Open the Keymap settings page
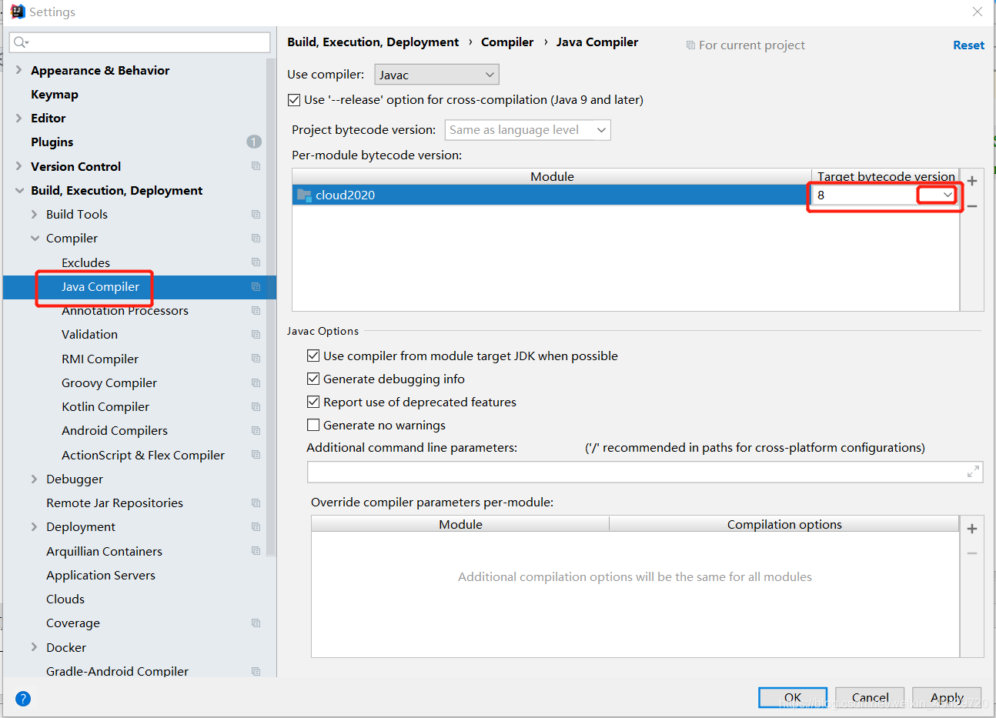The image size is (996, 718). tap(55, 94)
